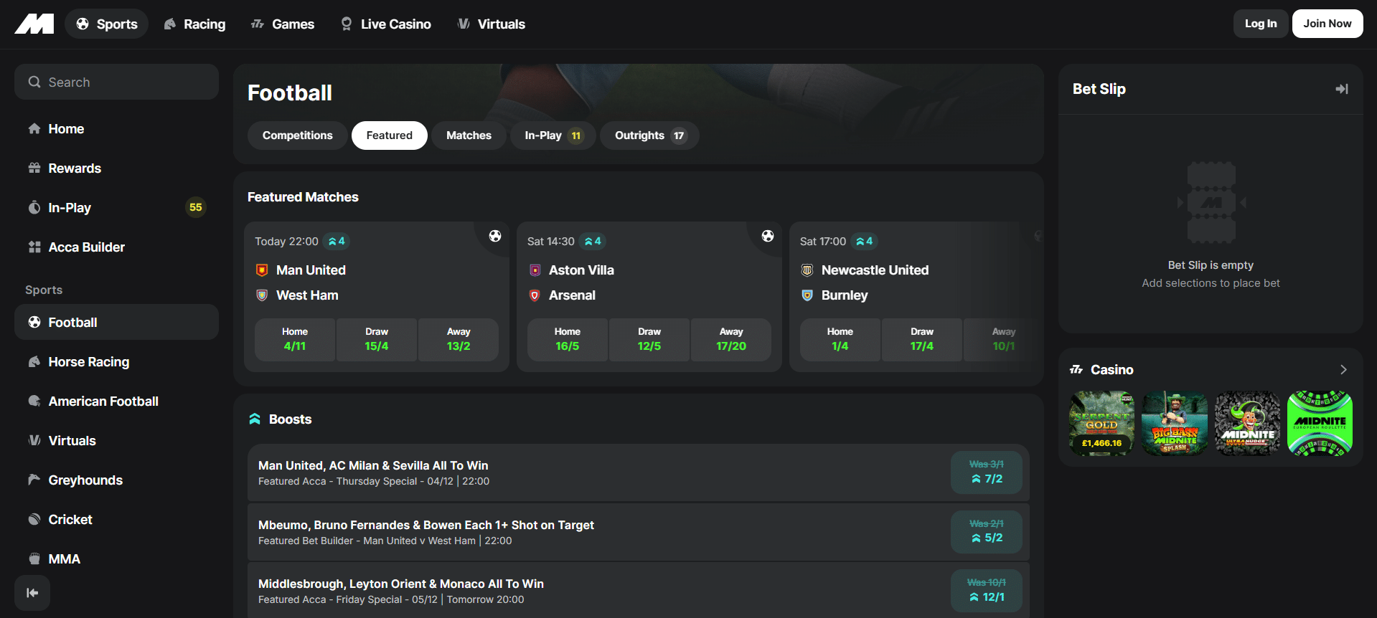Image resolution: width=1377 pixels, height=618 pixels.
Task: Open Serpent Gold casino game thumbnail
Action: click(1102, 423)
